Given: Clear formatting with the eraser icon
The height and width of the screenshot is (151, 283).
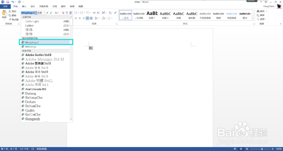Looking at the screenshot, I should pos(63,13).
